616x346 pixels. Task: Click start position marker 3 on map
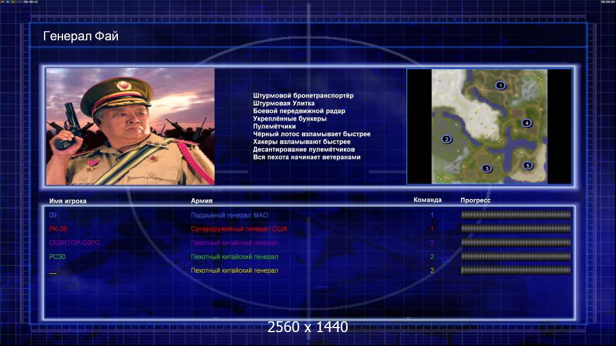click(487, 168)
